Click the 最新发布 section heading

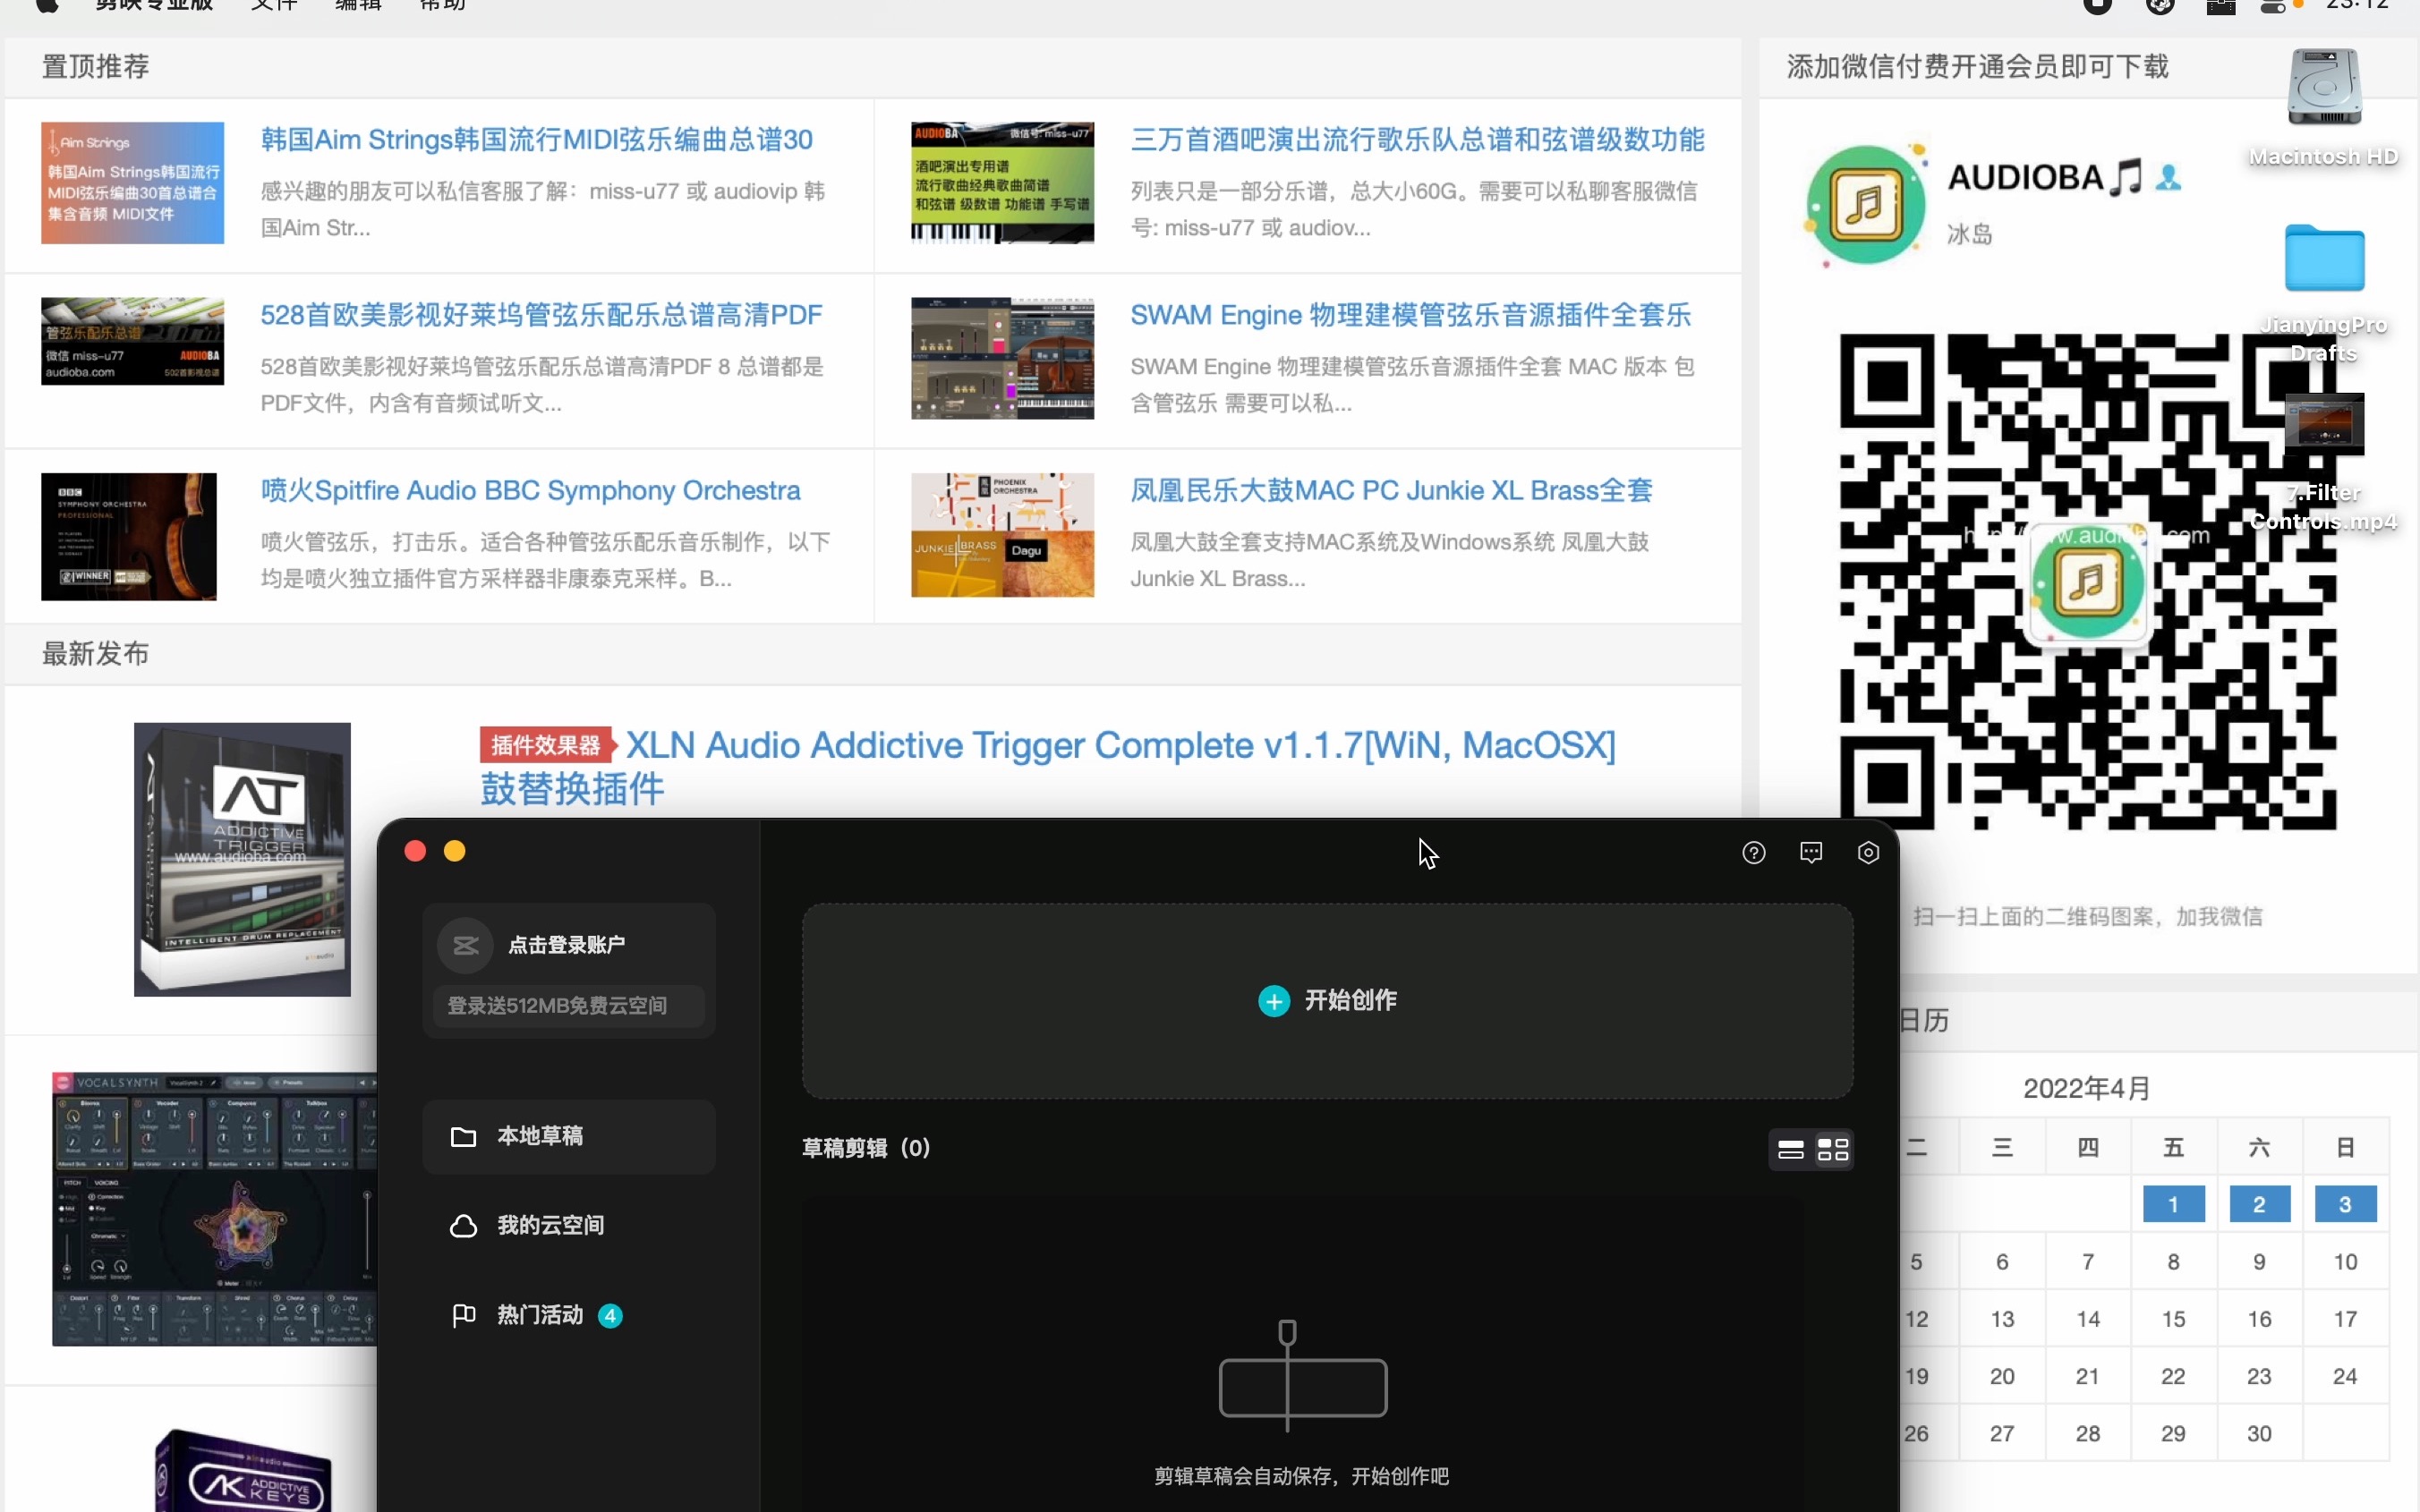click(x=95, y=654)
